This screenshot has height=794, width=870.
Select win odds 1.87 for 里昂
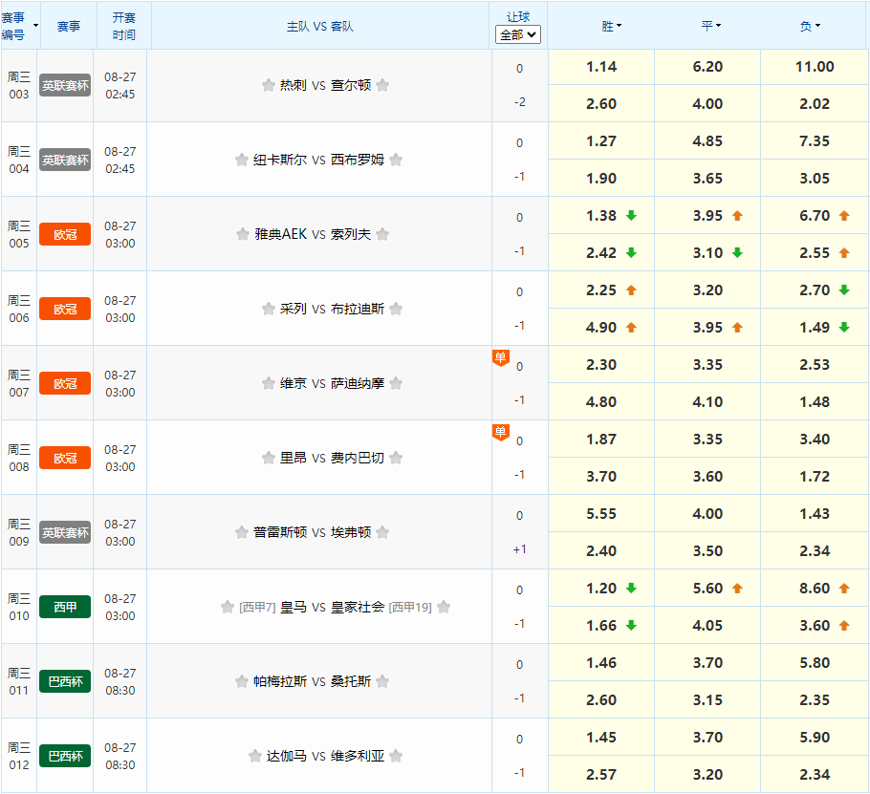pyautogui.click(x=601, y=440)
